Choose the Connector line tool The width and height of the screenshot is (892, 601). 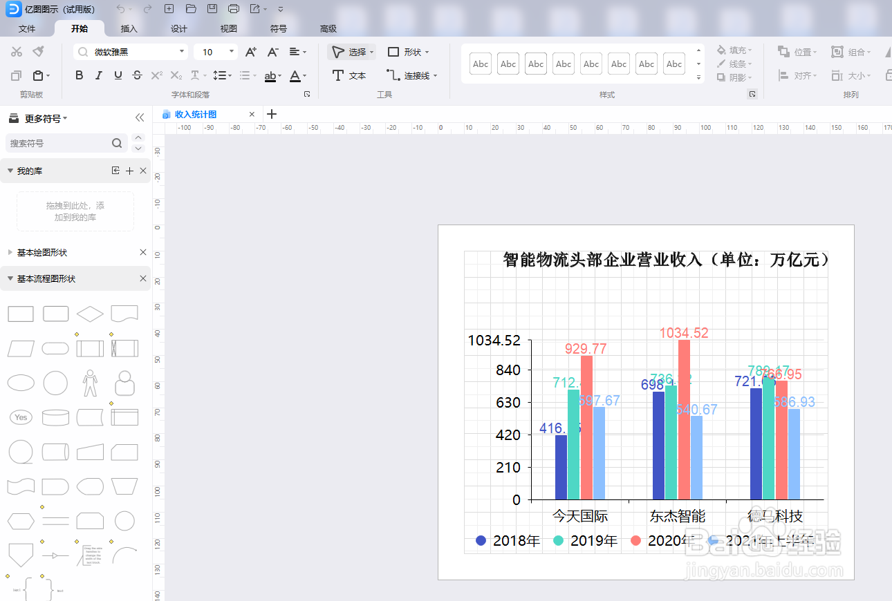pyautogui.click(x=412, y=75)
